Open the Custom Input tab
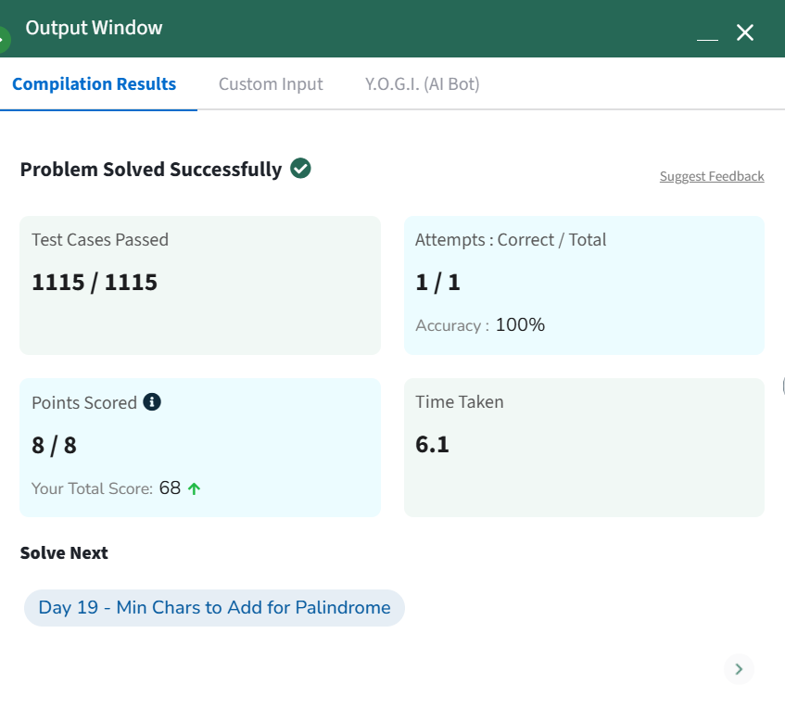Screen dimensions: 785x722 click(271, 83)
